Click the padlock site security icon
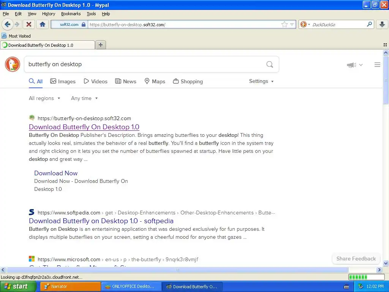 tap(84, 25)
